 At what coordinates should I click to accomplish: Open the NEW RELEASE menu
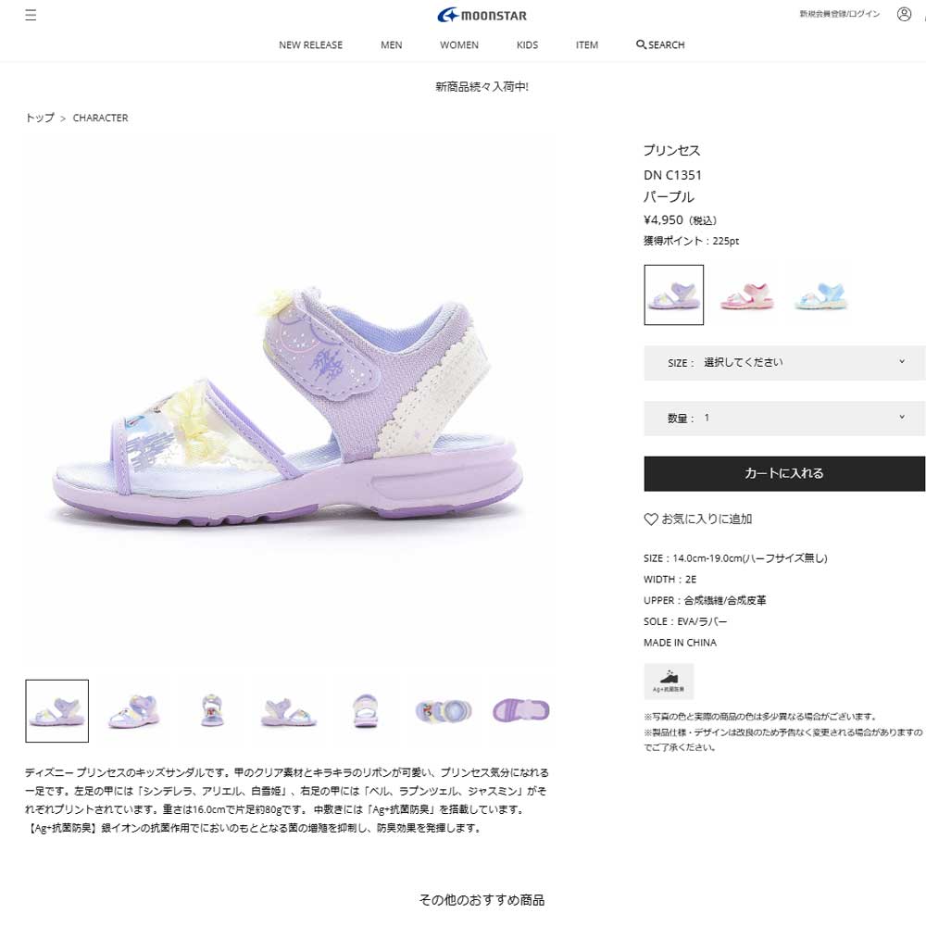click(310, 44)
